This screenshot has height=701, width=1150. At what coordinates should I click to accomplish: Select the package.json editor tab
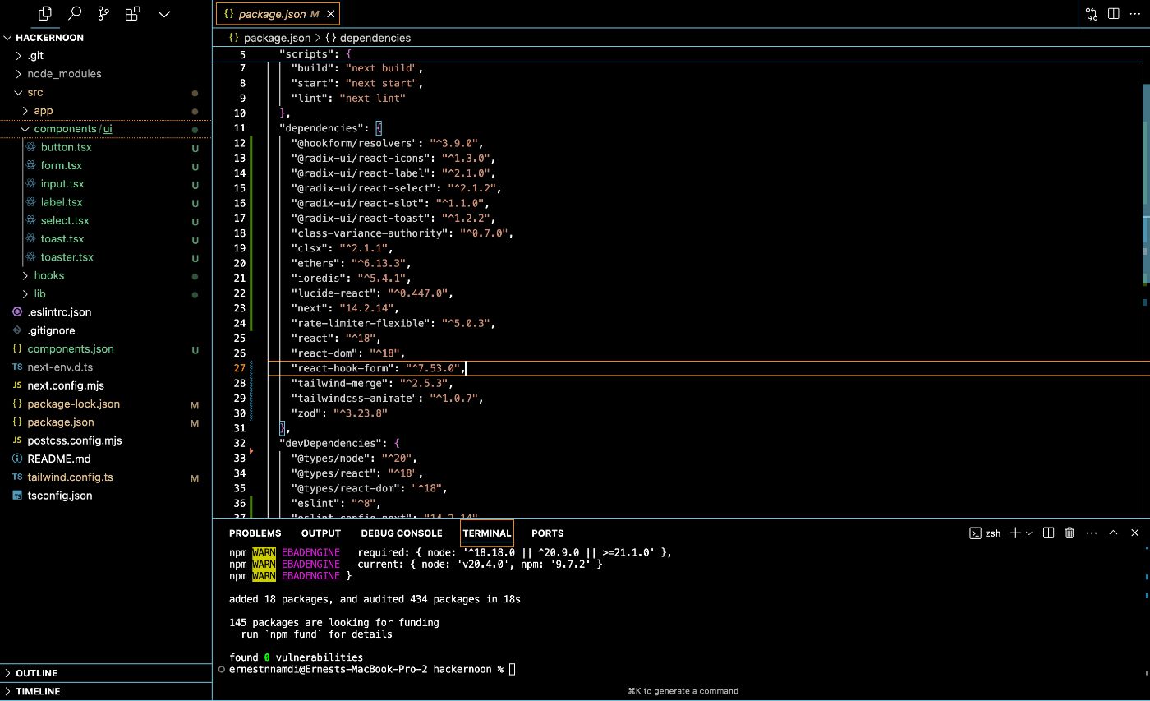point(278,14)
